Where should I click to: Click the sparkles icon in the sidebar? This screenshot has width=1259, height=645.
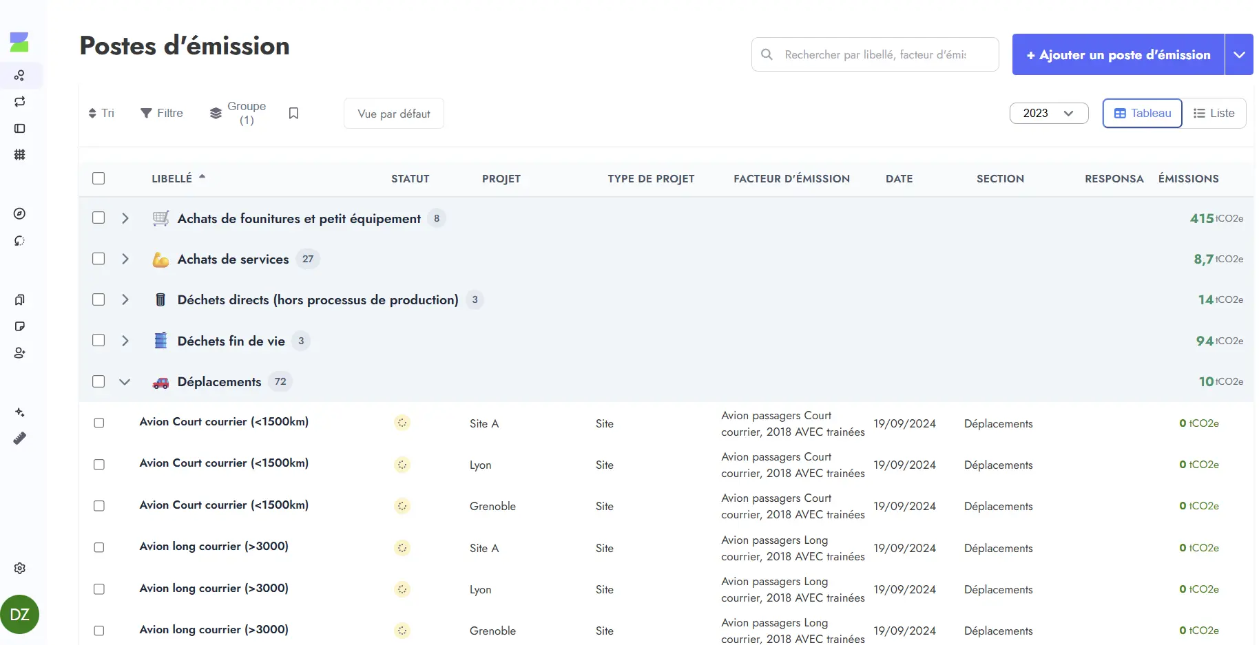(x=19, y=412)
